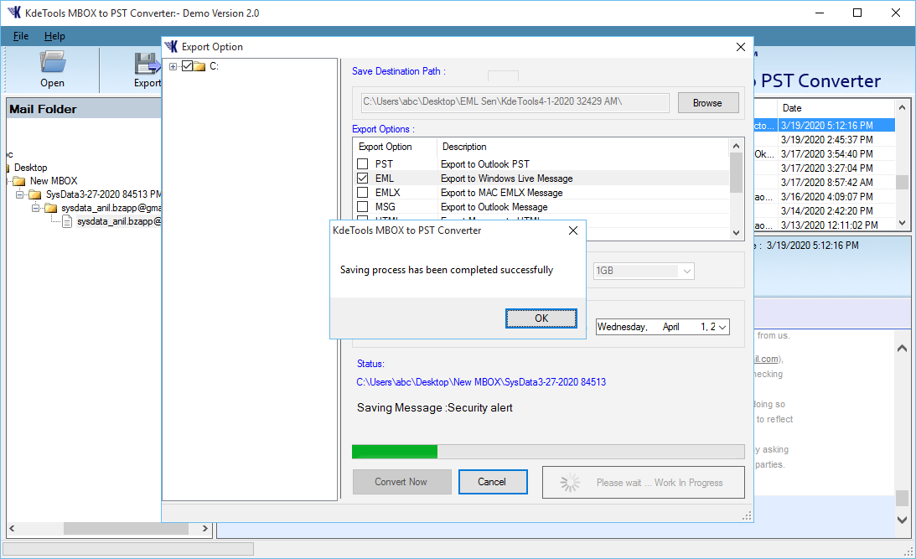916x559 pixels.
Task: Uncheck the EML export option checkbox
Action: [x=363, y=179]
